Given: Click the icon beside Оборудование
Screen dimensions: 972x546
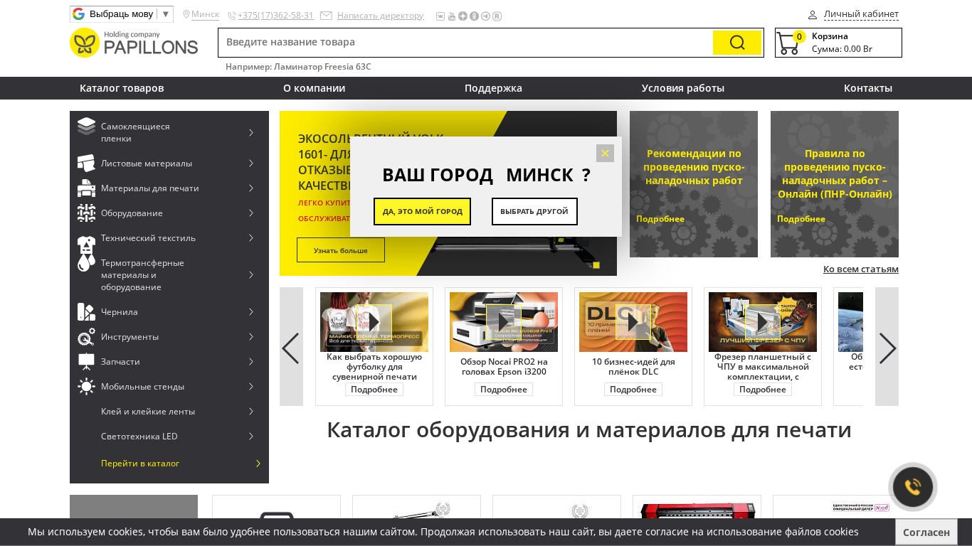Looking at the screenshot, I should 86,213.
